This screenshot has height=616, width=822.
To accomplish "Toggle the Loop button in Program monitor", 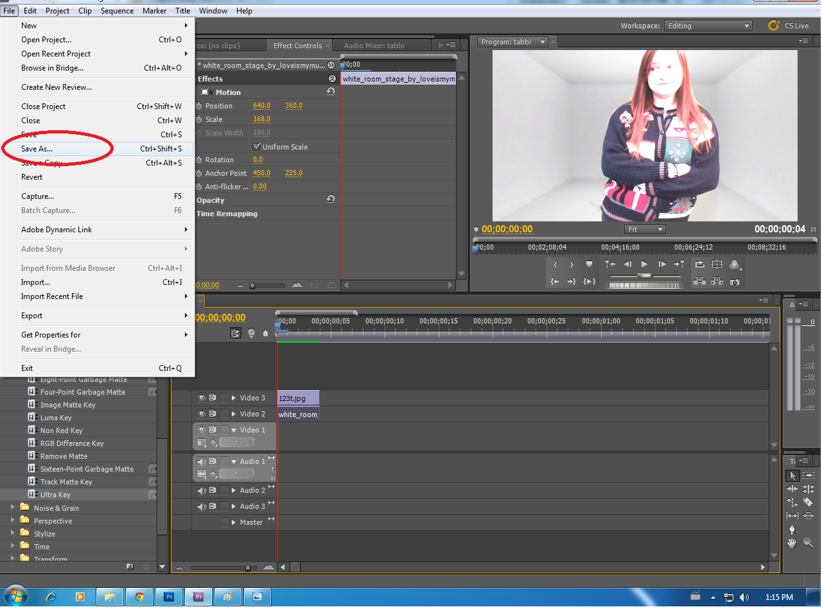I will pyautogui.click(x=700, y=264).
